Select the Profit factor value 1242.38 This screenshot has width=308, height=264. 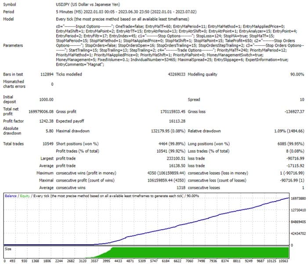pos(46,121)
